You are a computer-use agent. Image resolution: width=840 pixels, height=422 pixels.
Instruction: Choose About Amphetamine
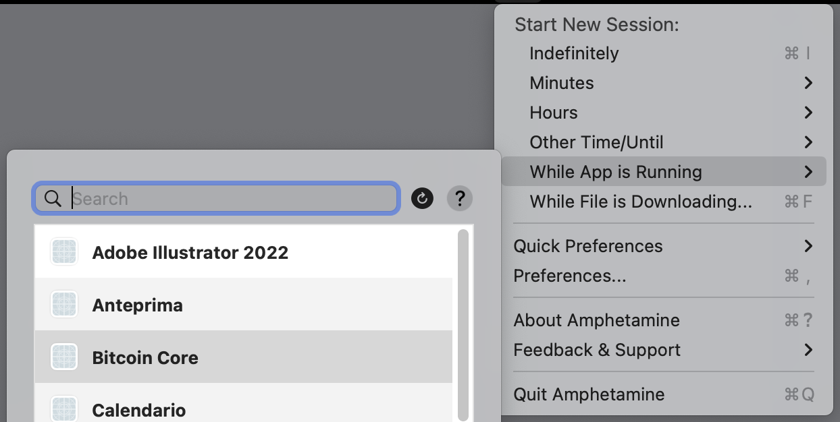(x=596, y=320)
